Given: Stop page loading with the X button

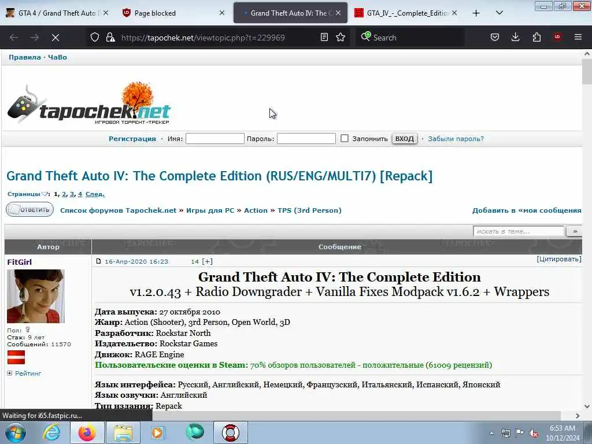Looking at the screenshot, I should pyautogui.click(x=55, y=38).
